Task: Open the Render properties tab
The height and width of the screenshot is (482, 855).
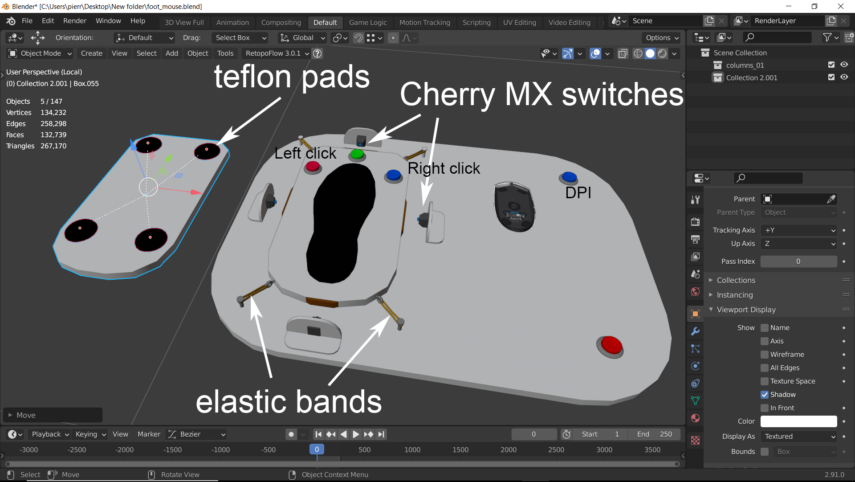Action: [695, 222]
